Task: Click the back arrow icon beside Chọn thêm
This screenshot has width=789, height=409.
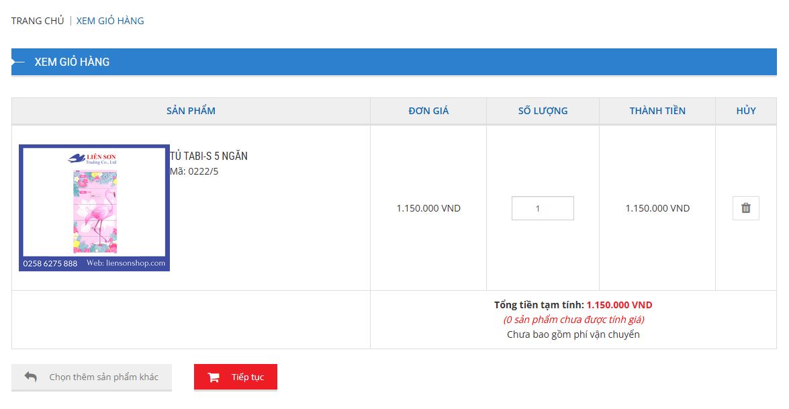Action: [31, 376]
